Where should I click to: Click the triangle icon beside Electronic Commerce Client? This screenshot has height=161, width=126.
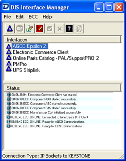(9, 52)
